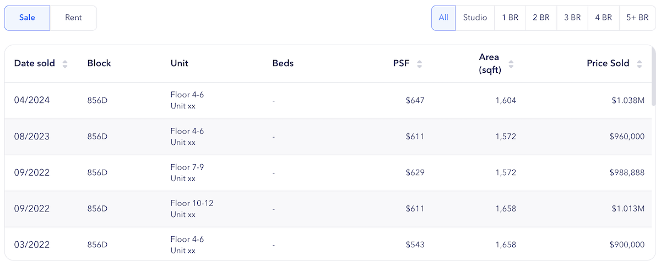Select the 4 BR filter

pos(604,18)
